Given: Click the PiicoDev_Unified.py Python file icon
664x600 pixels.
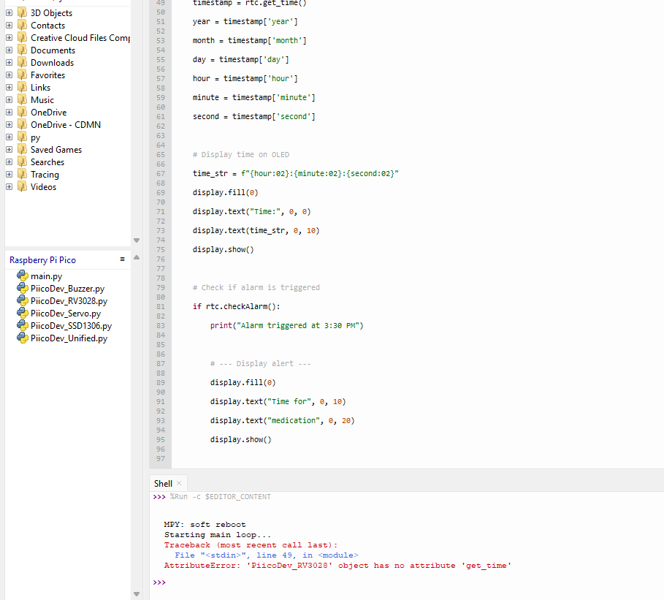Looking at the screenshot, I should [23, 338].
